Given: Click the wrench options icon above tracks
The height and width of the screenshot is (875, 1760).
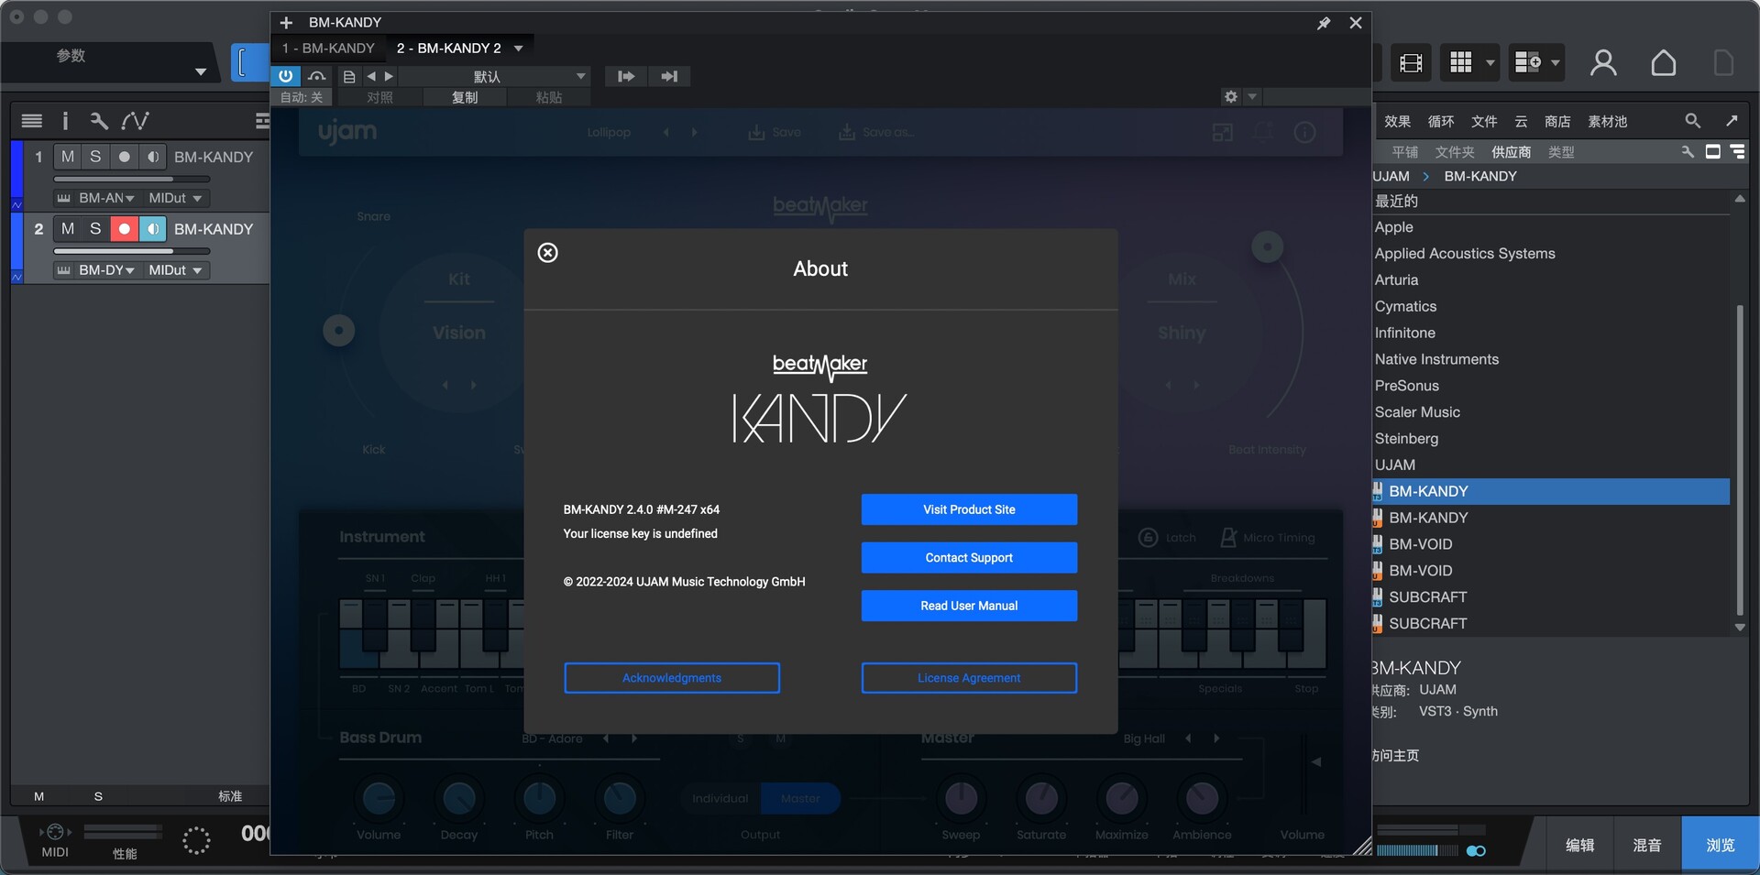Looking at the screenshot, I should pyautogui.click(x=99, y=120).
